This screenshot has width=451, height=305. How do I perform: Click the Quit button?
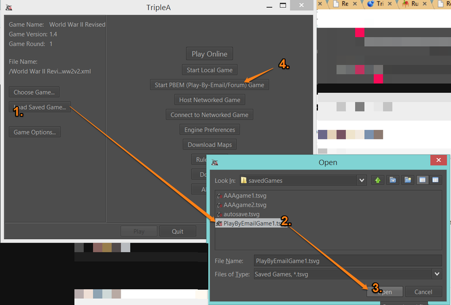178,231
